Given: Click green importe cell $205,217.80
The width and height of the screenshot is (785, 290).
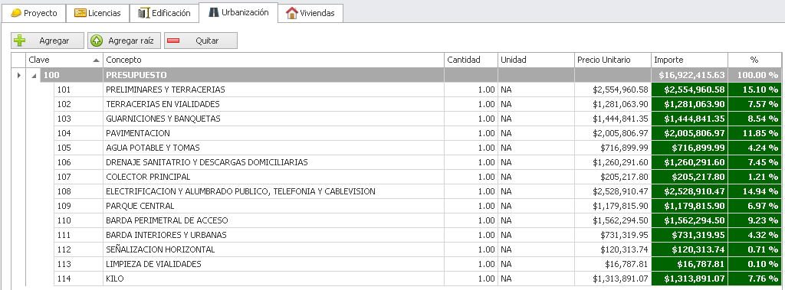Looking at the screenshot, I should pyautogui.click(x=689, y=177).
